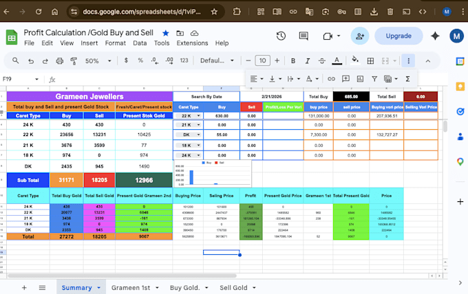Open the all sheets list

point(42,287)
